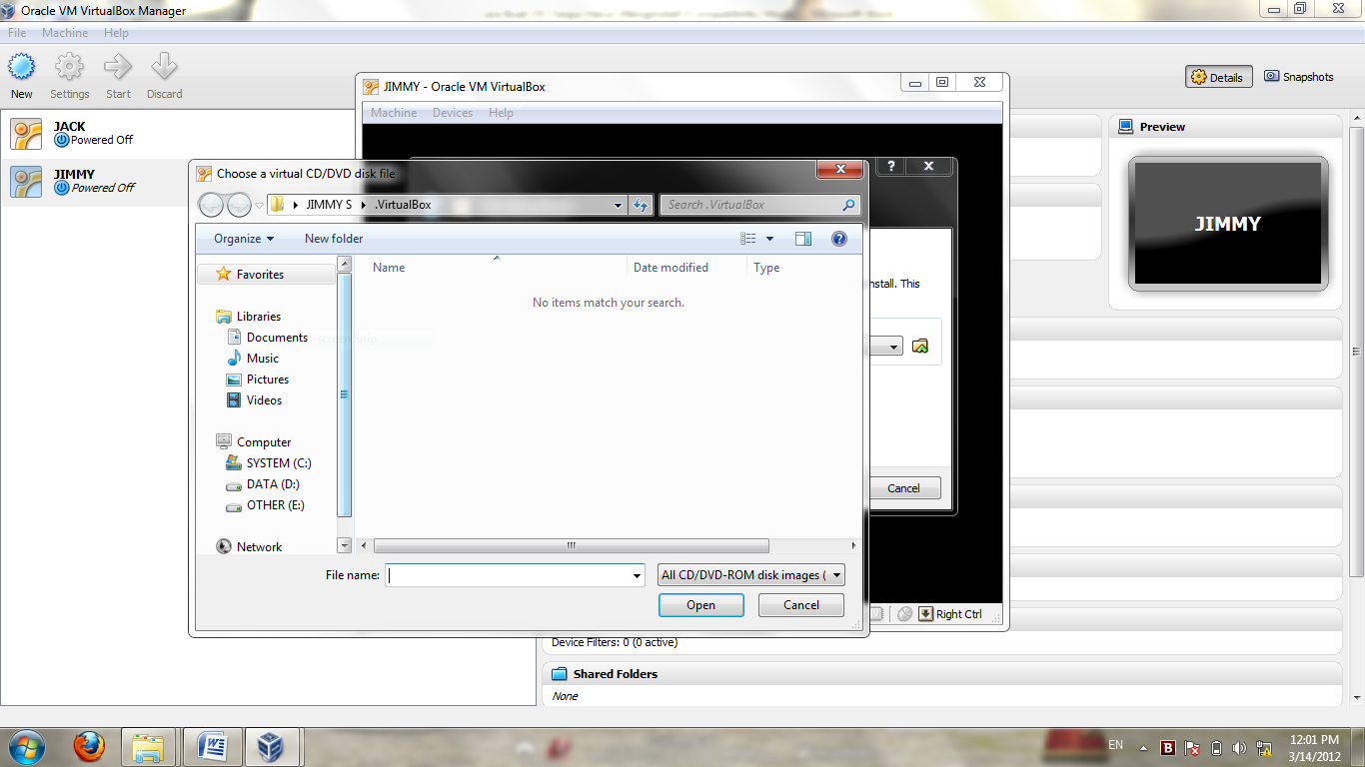1365x767 pixels.
Task: Toggle the preview pane icon
Action: [803, 239]
